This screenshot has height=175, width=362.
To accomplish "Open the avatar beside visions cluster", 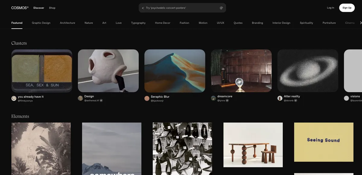I will coord(346,98).
